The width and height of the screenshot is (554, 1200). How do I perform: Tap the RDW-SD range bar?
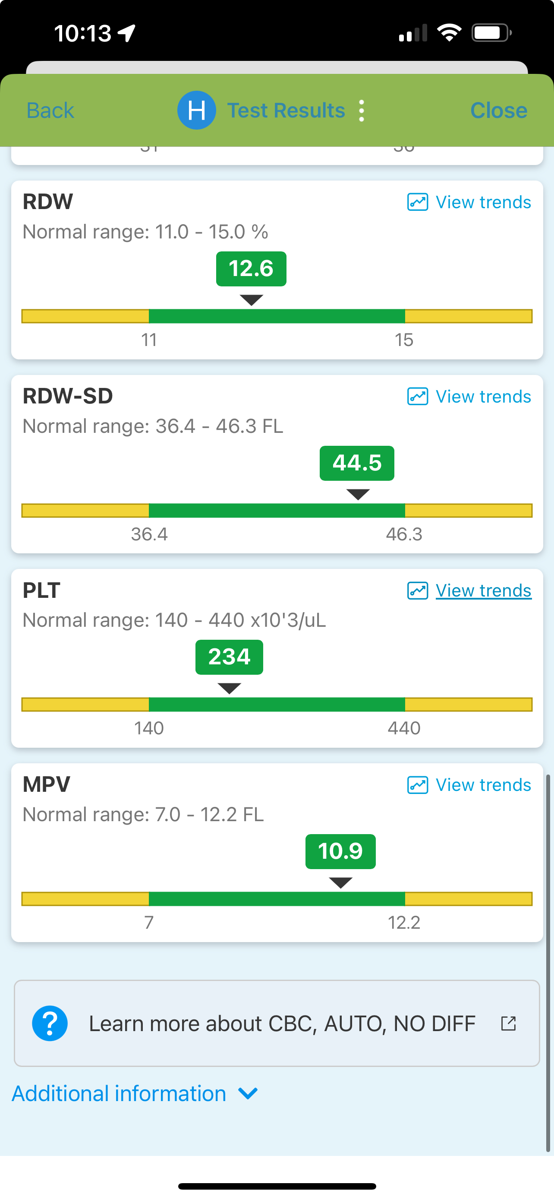point(277,511)
